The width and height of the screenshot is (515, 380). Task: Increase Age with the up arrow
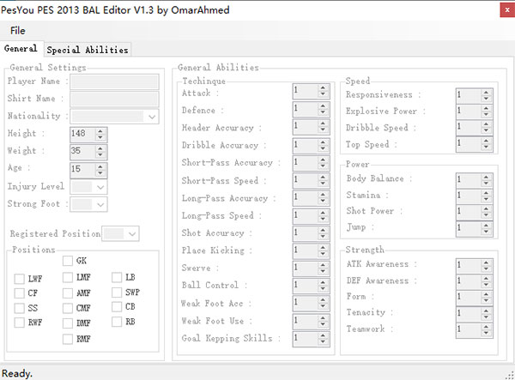[x=100, y=166]
